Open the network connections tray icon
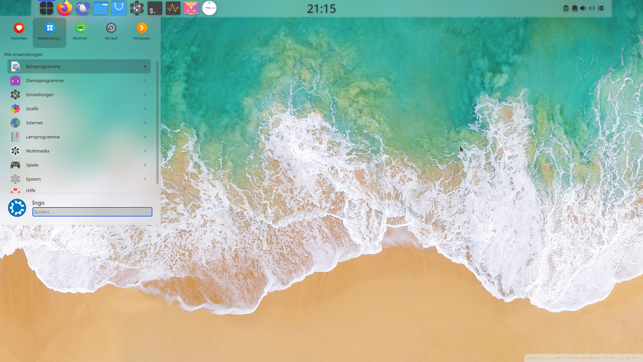This screenshot has height=362, width=643. [x=592, y=8]
